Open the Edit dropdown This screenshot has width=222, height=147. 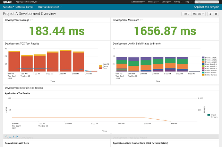click(x=186, y=14)
